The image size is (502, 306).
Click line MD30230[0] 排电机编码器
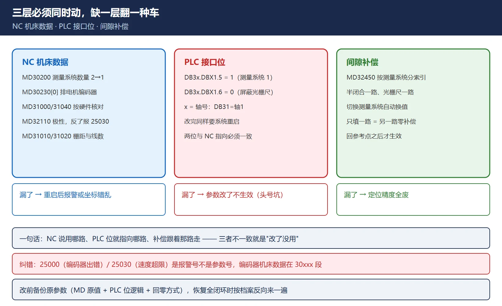[x=59, y=92]
